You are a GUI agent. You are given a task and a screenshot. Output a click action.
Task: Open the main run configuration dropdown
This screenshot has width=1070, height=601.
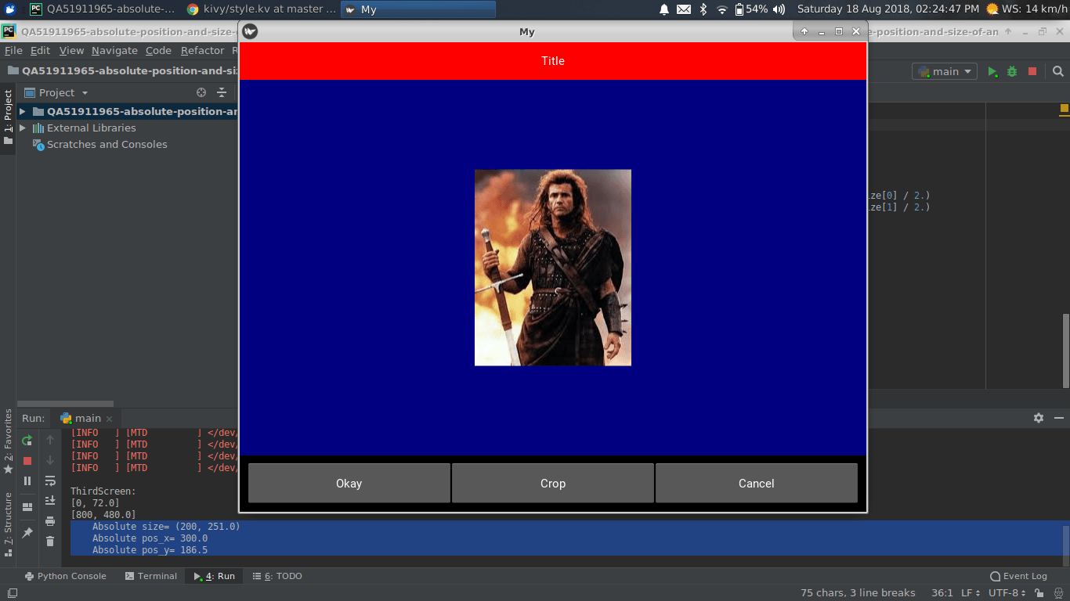coord(945,71)
